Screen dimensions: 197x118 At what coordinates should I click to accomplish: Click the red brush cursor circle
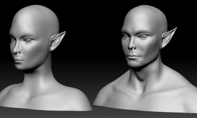(x=13, y=2)
